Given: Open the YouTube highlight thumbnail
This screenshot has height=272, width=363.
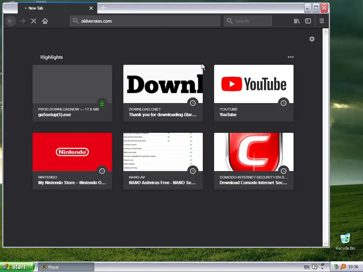Looking at the screenshot, I should 254,93.
